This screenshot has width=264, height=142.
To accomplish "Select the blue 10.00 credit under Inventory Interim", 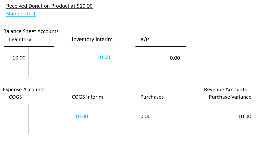I will [x=104, y=57].
